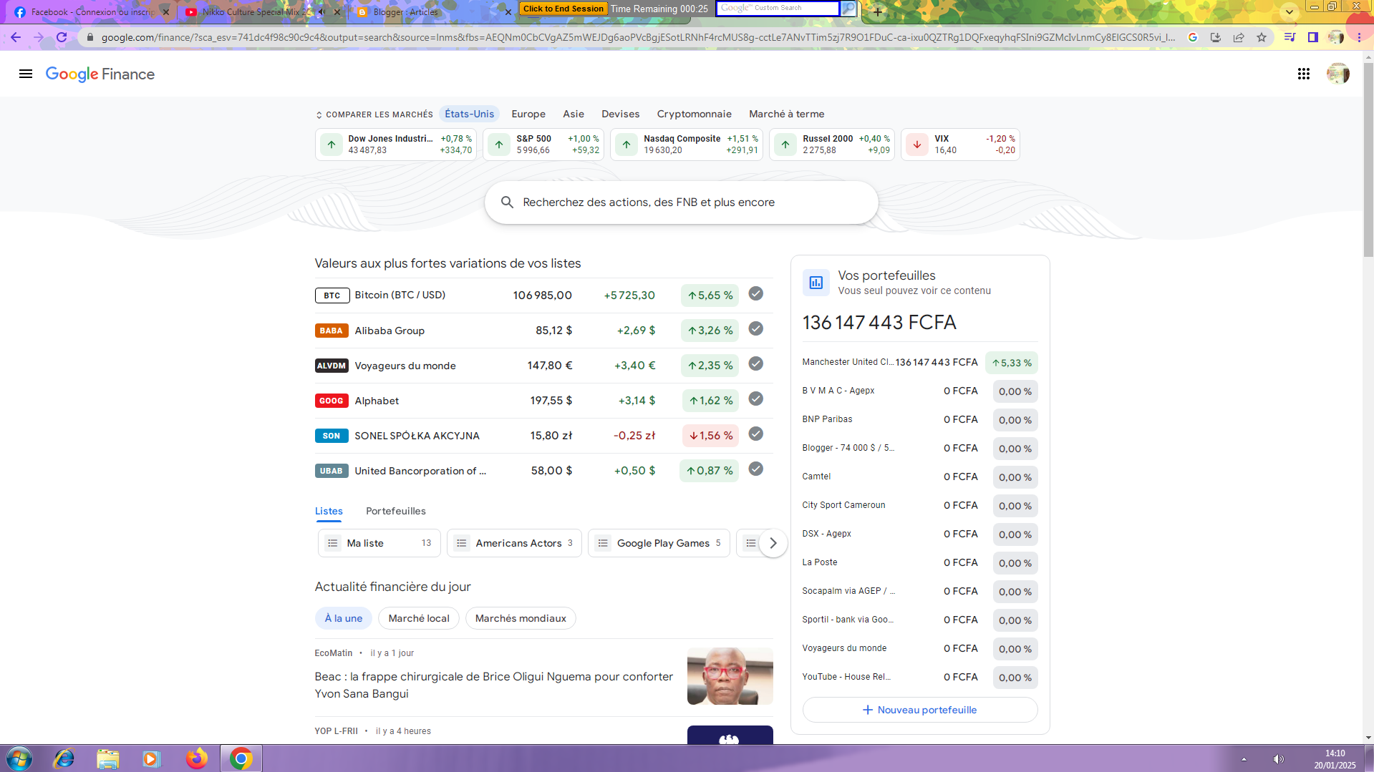Open the Russel 2000 card

click(x=832, y=145)
